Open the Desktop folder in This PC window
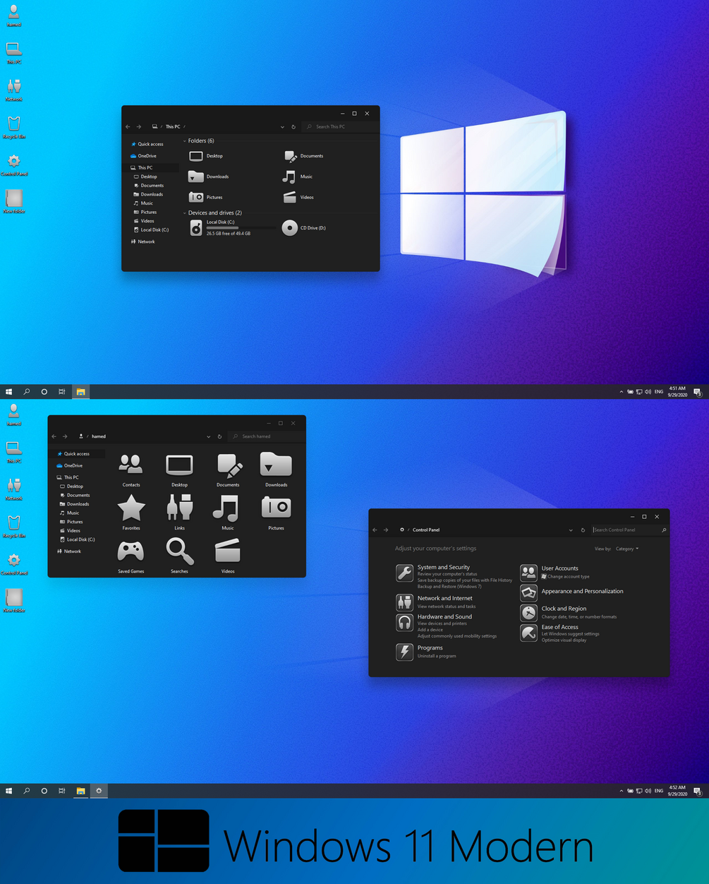The width and height of the screenshot is (709, 884). click(x=206, y=156)
